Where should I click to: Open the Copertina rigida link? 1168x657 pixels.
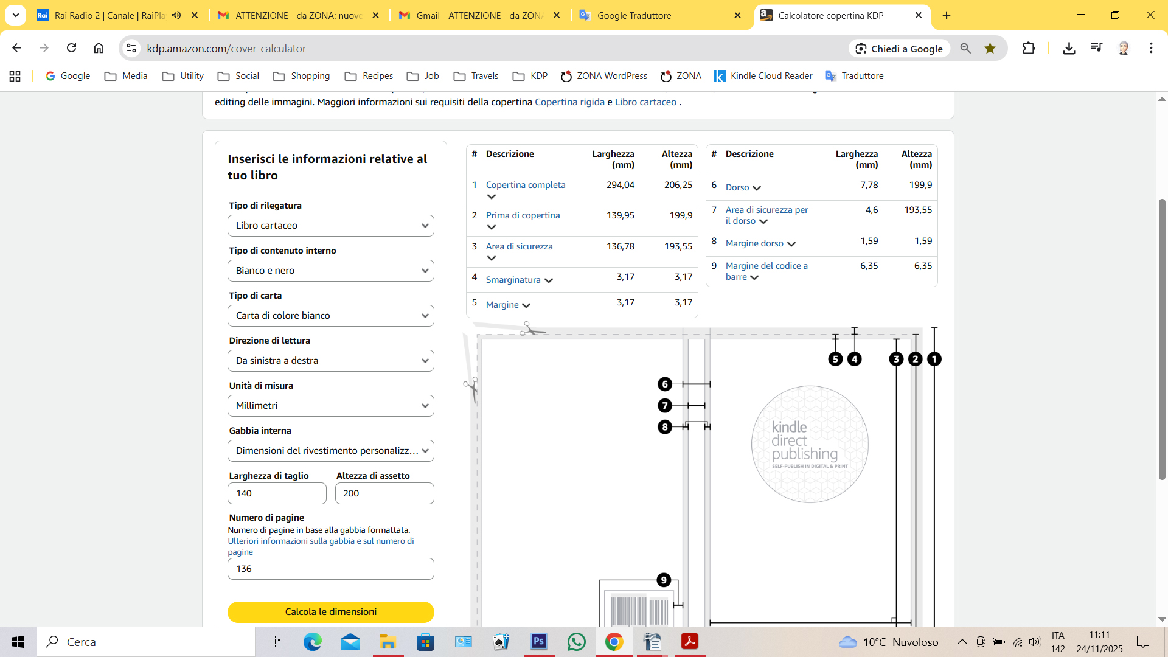click(569, 102)
